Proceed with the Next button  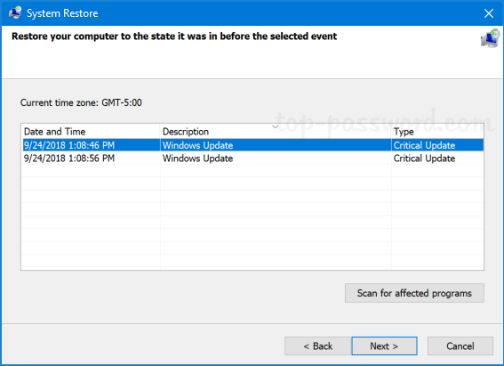384,346
